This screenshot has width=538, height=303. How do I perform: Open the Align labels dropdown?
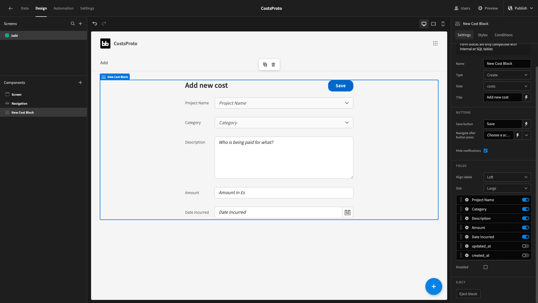[x=507, y=177]
